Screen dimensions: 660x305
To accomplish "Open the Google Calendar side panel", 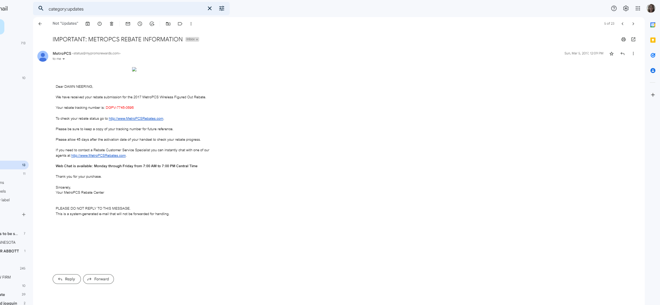I will tap(653, 25).
